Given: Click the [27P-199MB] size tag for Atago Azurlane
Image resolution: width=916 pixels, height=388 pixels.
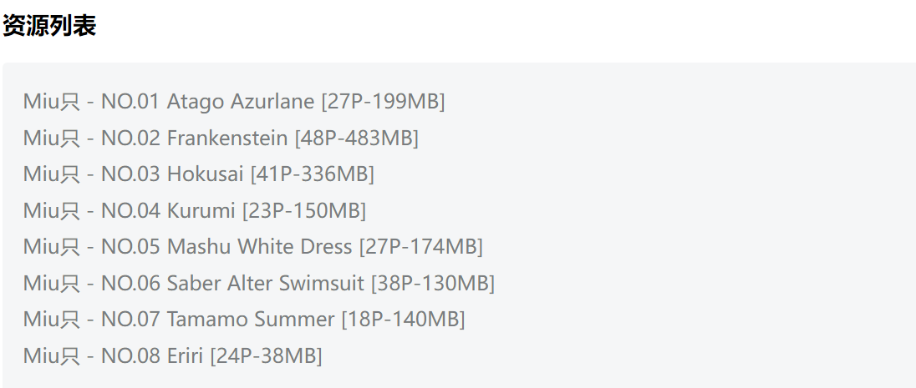Looking at the screenshot, I should (x=383, y=102).
